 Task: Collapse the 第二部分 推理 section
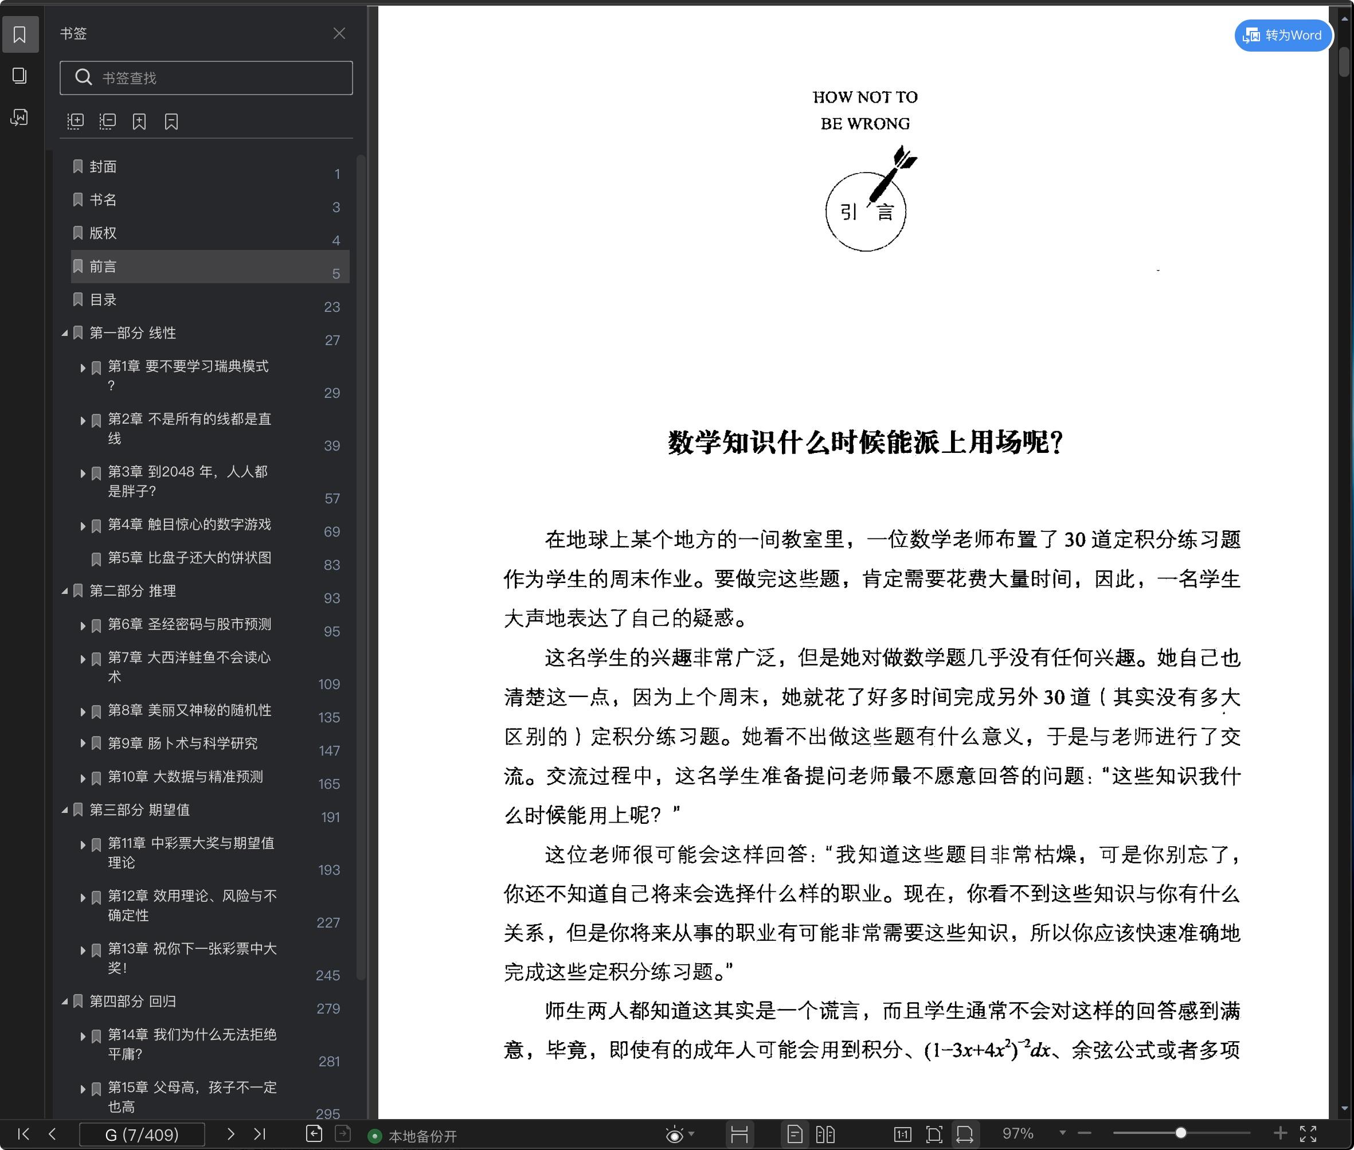(65, 591)
